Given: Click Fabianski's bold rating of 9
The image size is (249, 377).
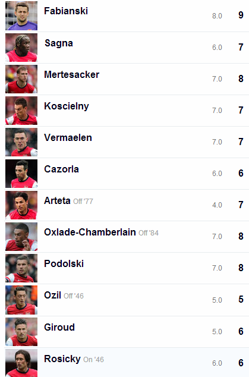Looking at the screenshot, I should (x=241, y=15).
